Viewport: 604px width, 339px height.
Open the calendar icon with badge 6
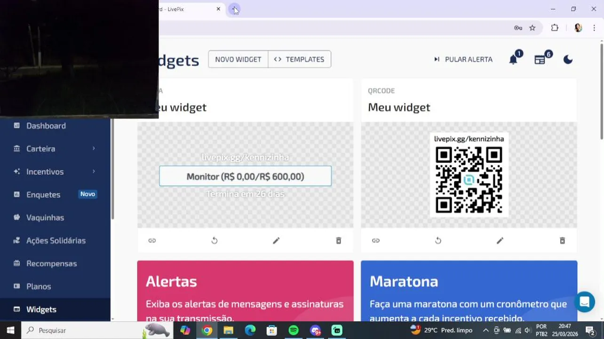(x=540, y=59)
